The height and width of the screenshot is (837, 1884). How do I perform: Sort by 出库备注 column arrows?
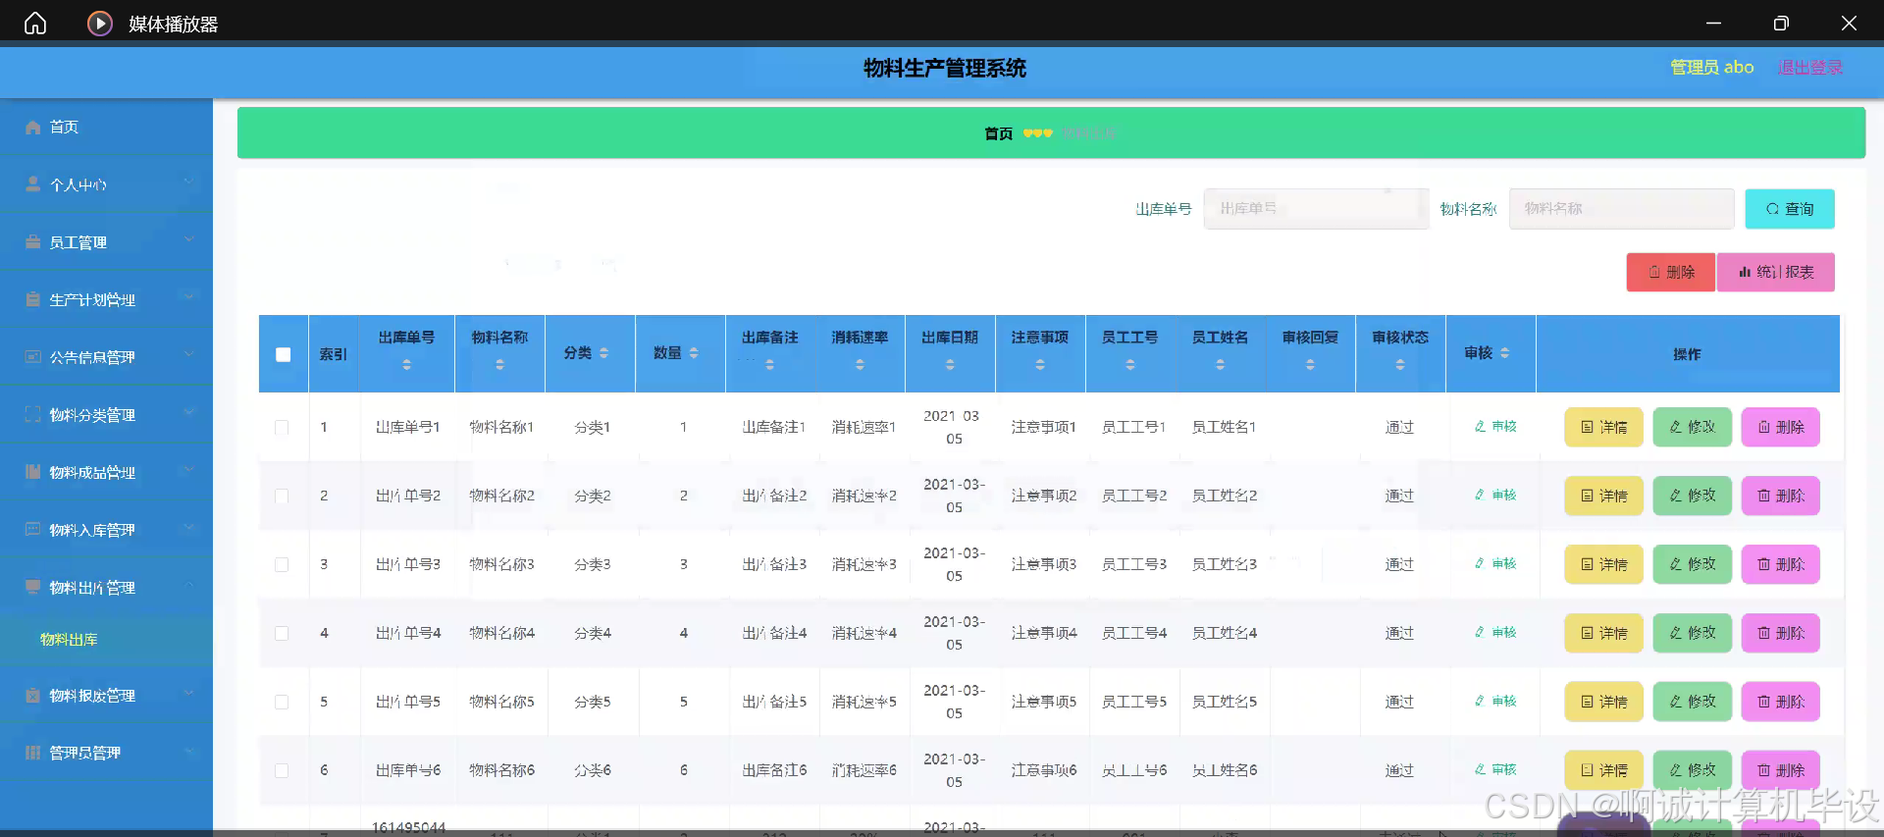(x=769, y=365)
